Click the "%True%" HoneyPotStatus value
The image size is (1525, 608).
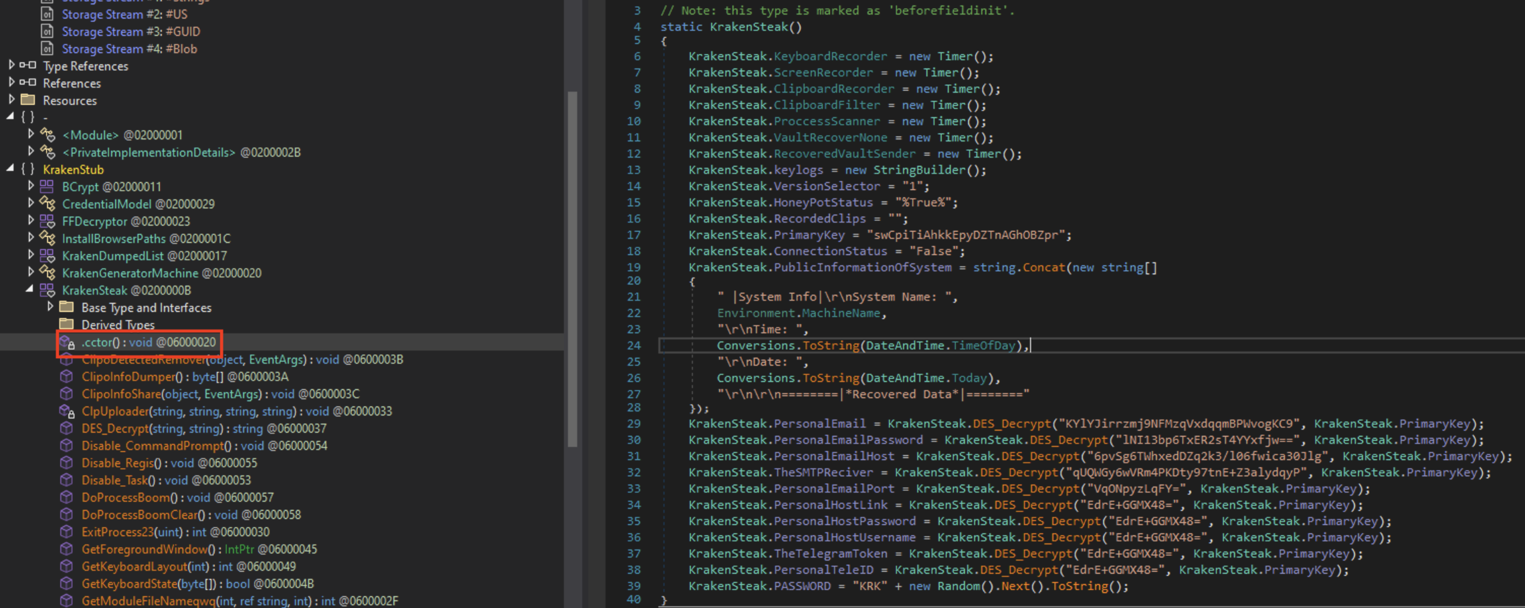pos(922,202)
